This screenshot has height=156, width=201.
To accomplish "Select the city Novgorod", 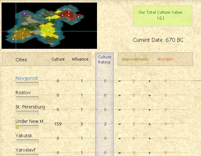I will pyautogui.click(x=26, y=78).
